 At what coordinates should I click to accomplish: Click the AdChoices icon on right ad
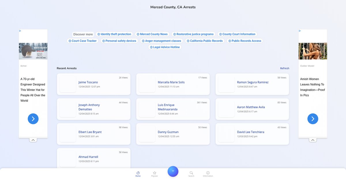click(300, 31)
